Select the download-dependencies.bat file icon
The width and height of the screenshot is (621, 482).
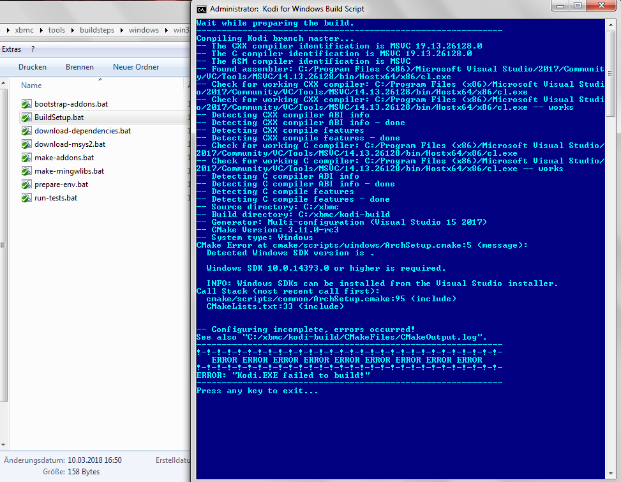27,131
